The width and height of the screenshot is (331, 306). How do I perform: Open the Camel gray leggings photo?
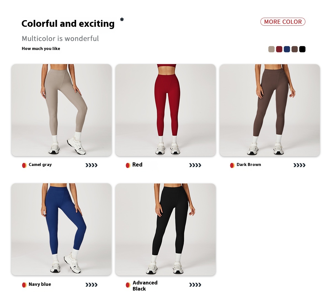(62, 110)
